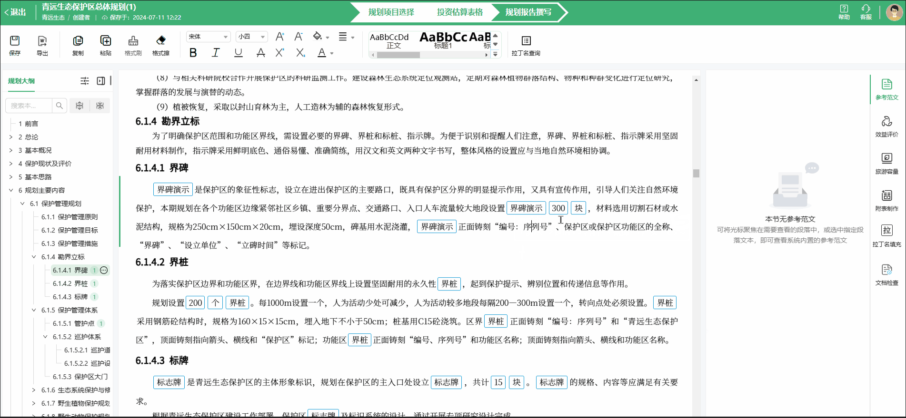Click the outline search magnifier
Viewport: 906px width, 418px height.
point(59,106)
